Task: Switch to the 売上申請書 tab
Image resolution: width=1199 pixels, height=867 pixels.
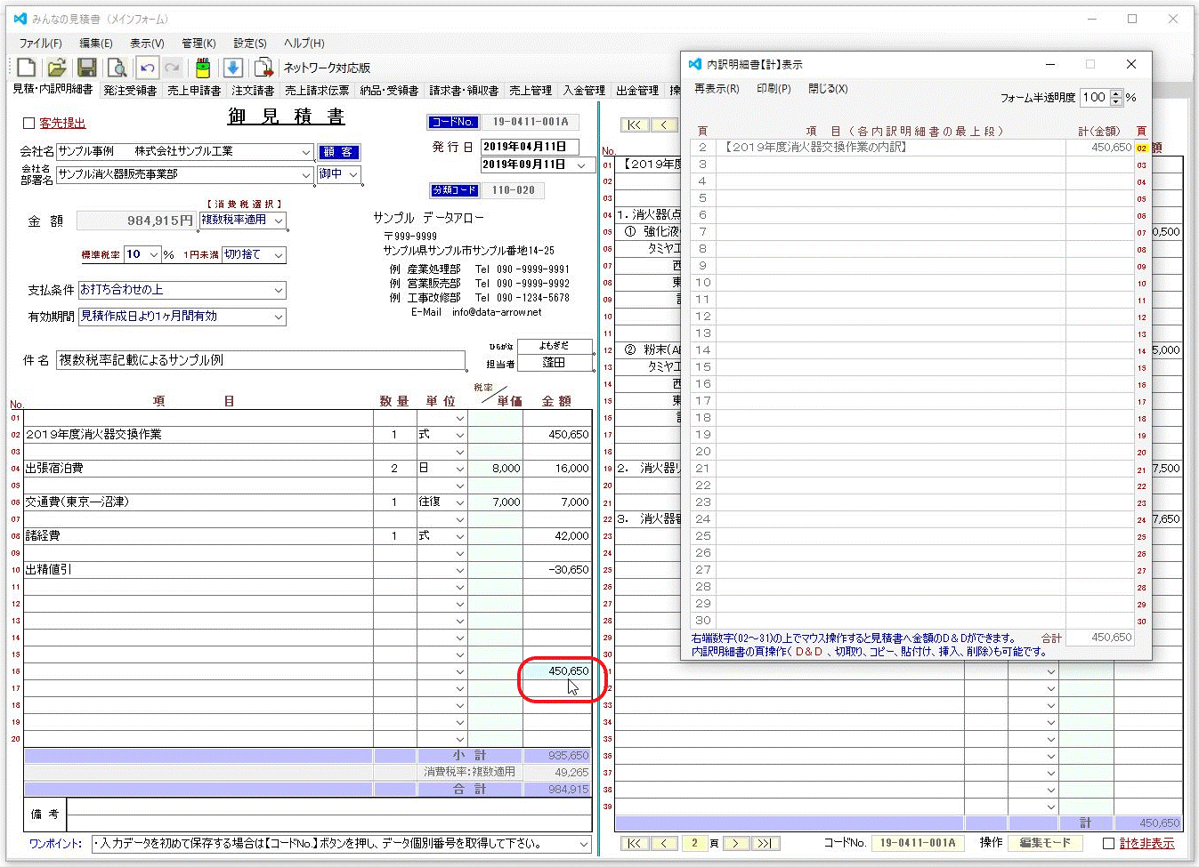Action: pyautogui.click(x=194, y=91)
